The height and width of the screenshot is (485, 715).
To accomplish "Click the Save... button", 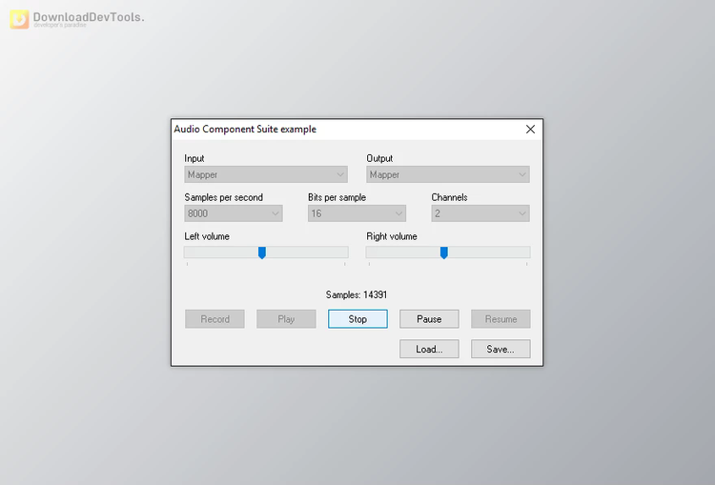I will [500, 349].
